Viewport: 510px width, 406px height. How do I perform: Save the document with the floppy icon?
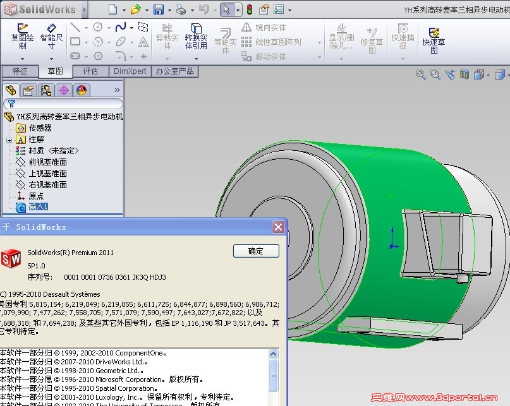159,9
